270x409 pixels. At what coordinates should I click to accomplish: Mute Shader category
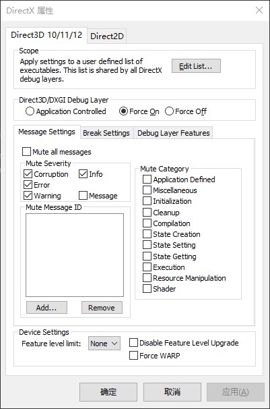pyautogui.click(x=159, y=289)
